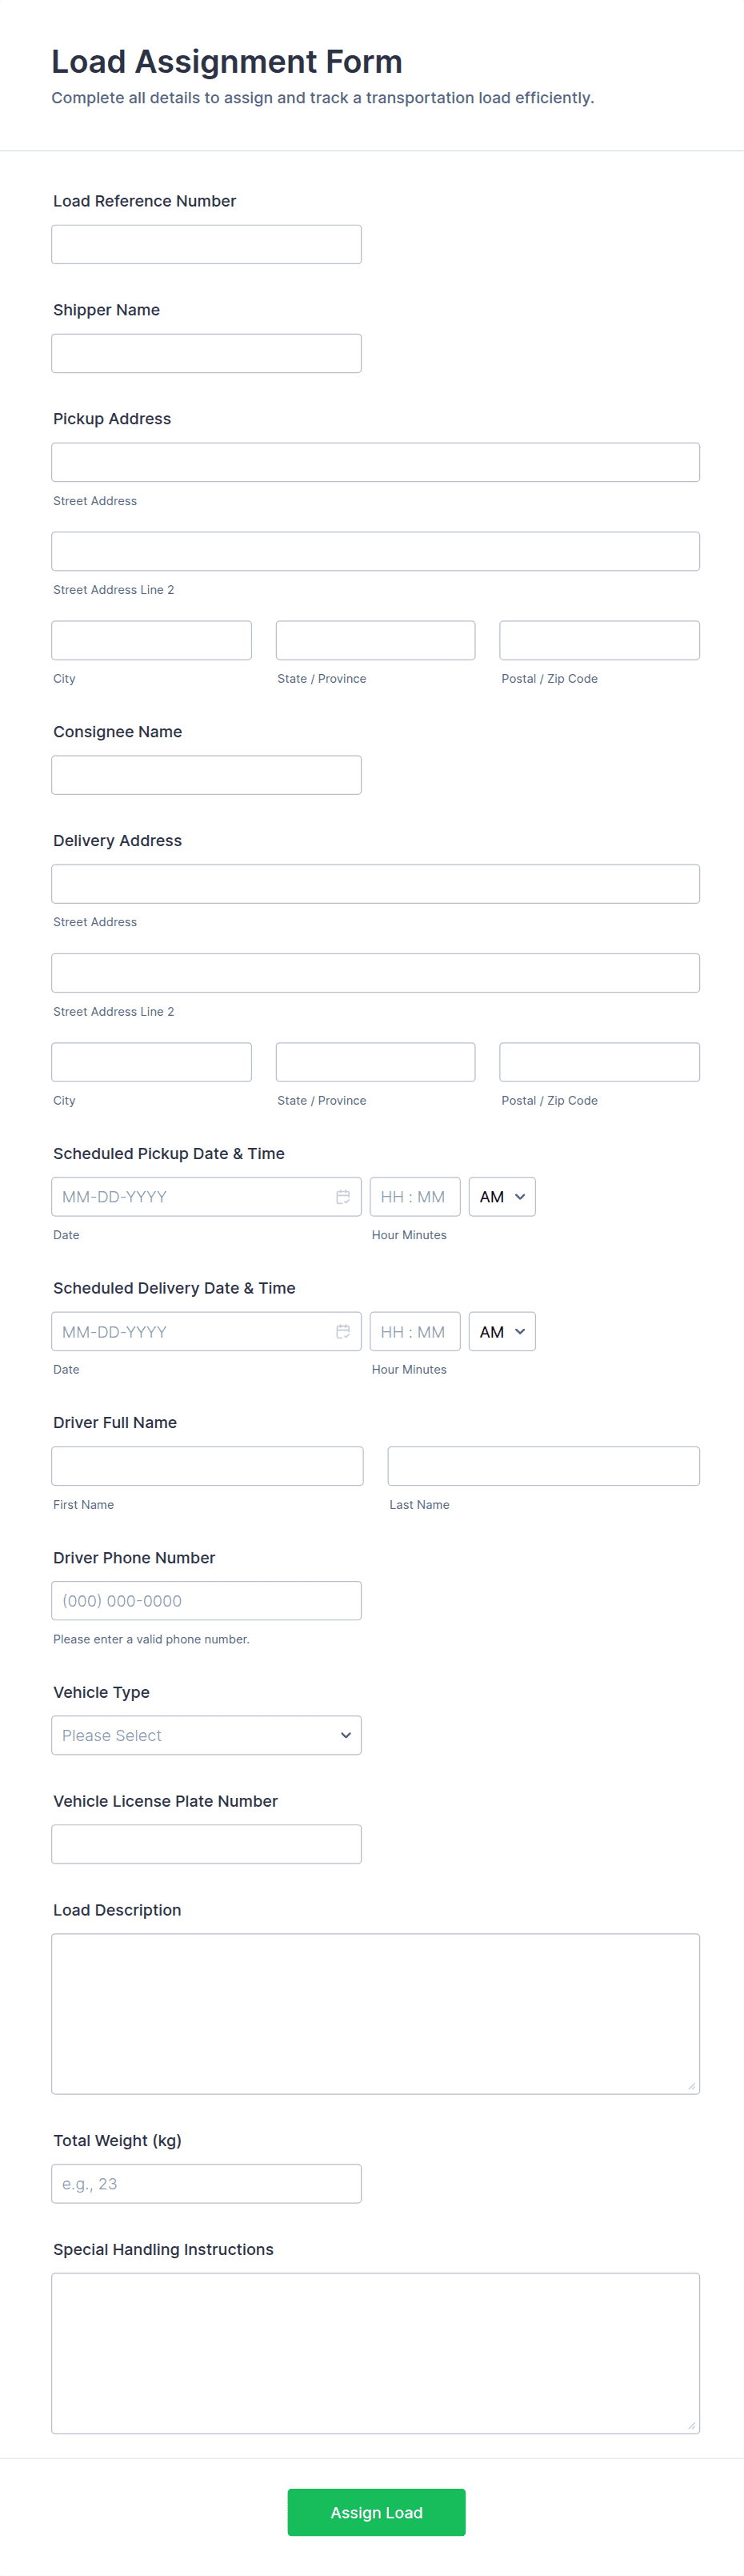Click the Delivery Address Postal / Zip Code field
Image resolution: width=744 pixels, height=2576 pixels.
[599, 1062]
